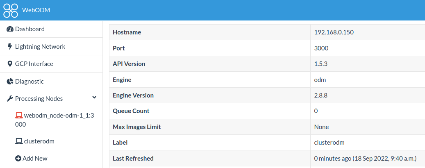The image size is (425, 168).
Task: Select the clusterodm node in the sidebar
Action: pyautogui.click(x=39, y=141)
